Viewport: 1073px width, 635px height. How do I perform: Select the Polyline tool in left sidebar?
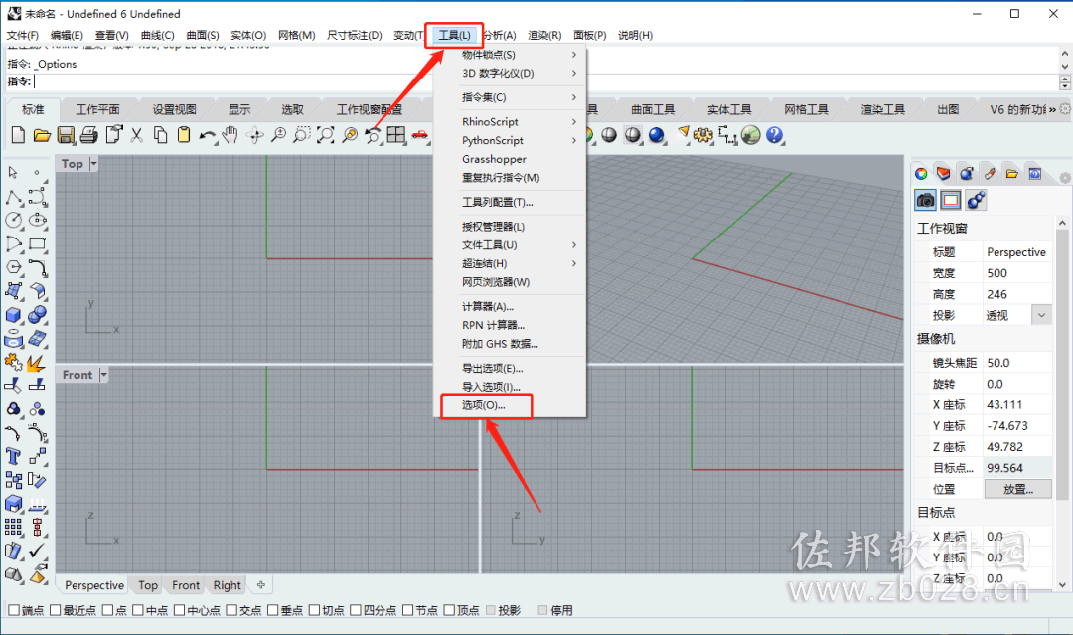pyautogui.click(x=14, y=198)
